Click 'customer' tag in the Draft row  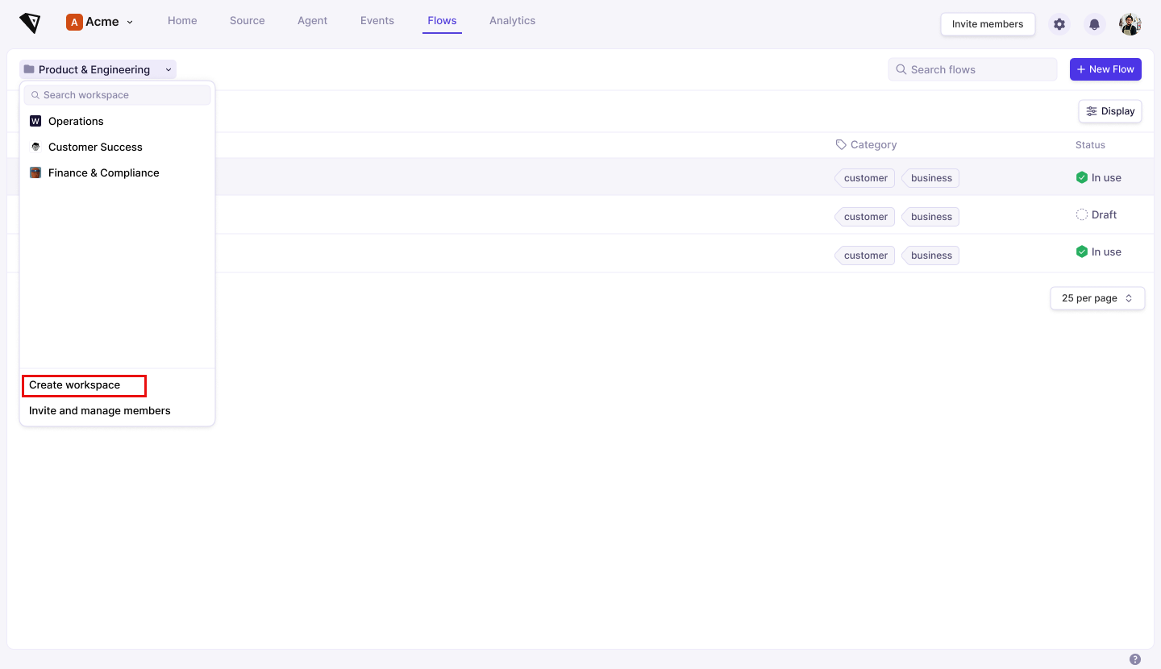tap(865, 217)
